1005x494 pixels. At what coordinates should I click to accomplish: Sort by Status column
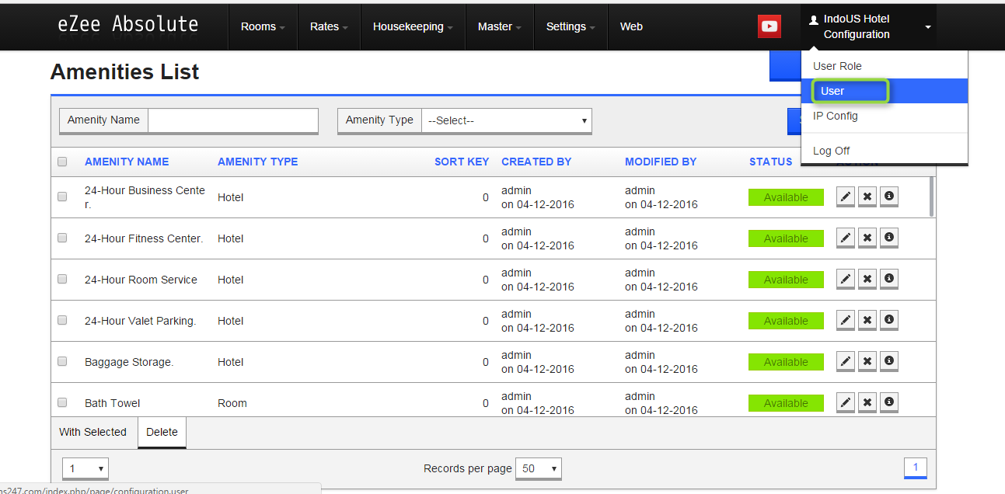pyautogui.click(x=770, y=162)
